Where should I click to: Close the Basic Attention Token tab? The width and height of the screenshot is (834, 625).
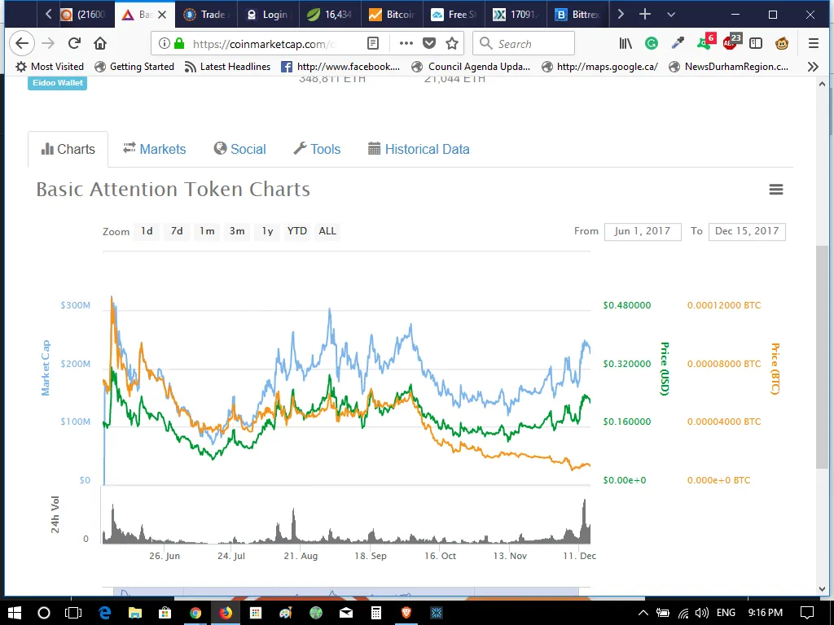pos(162,15)
